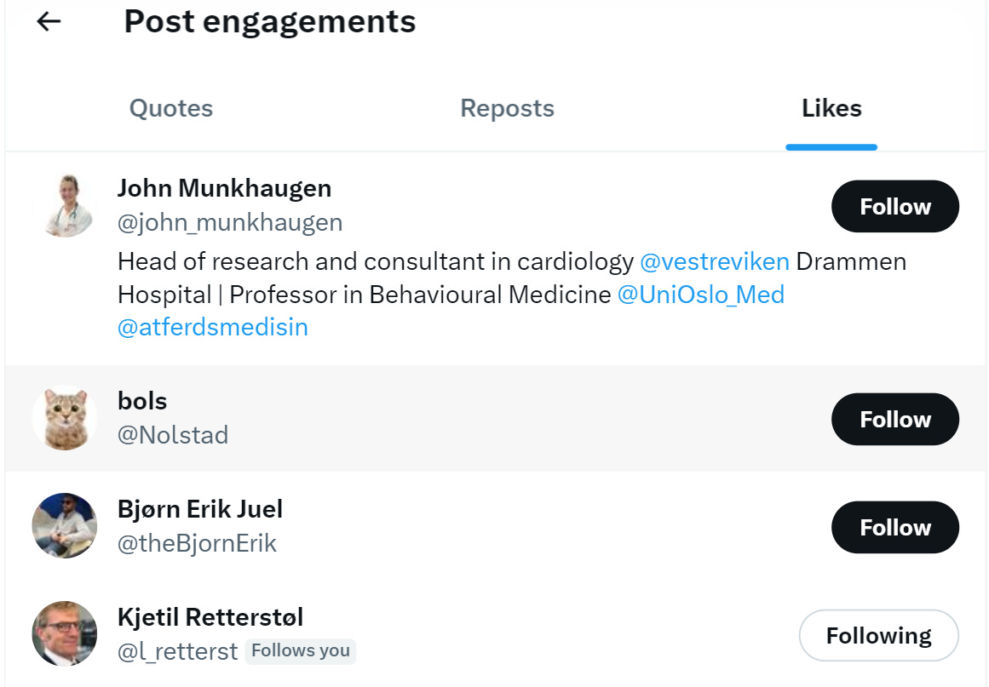Screen dimensions: 989x687
Task: Click the @theBjornErik handle
Action: pos(197,544)
